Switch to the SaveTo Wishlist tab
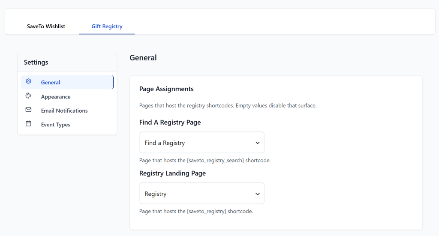439x236 pixels. [x=46, y=26]
